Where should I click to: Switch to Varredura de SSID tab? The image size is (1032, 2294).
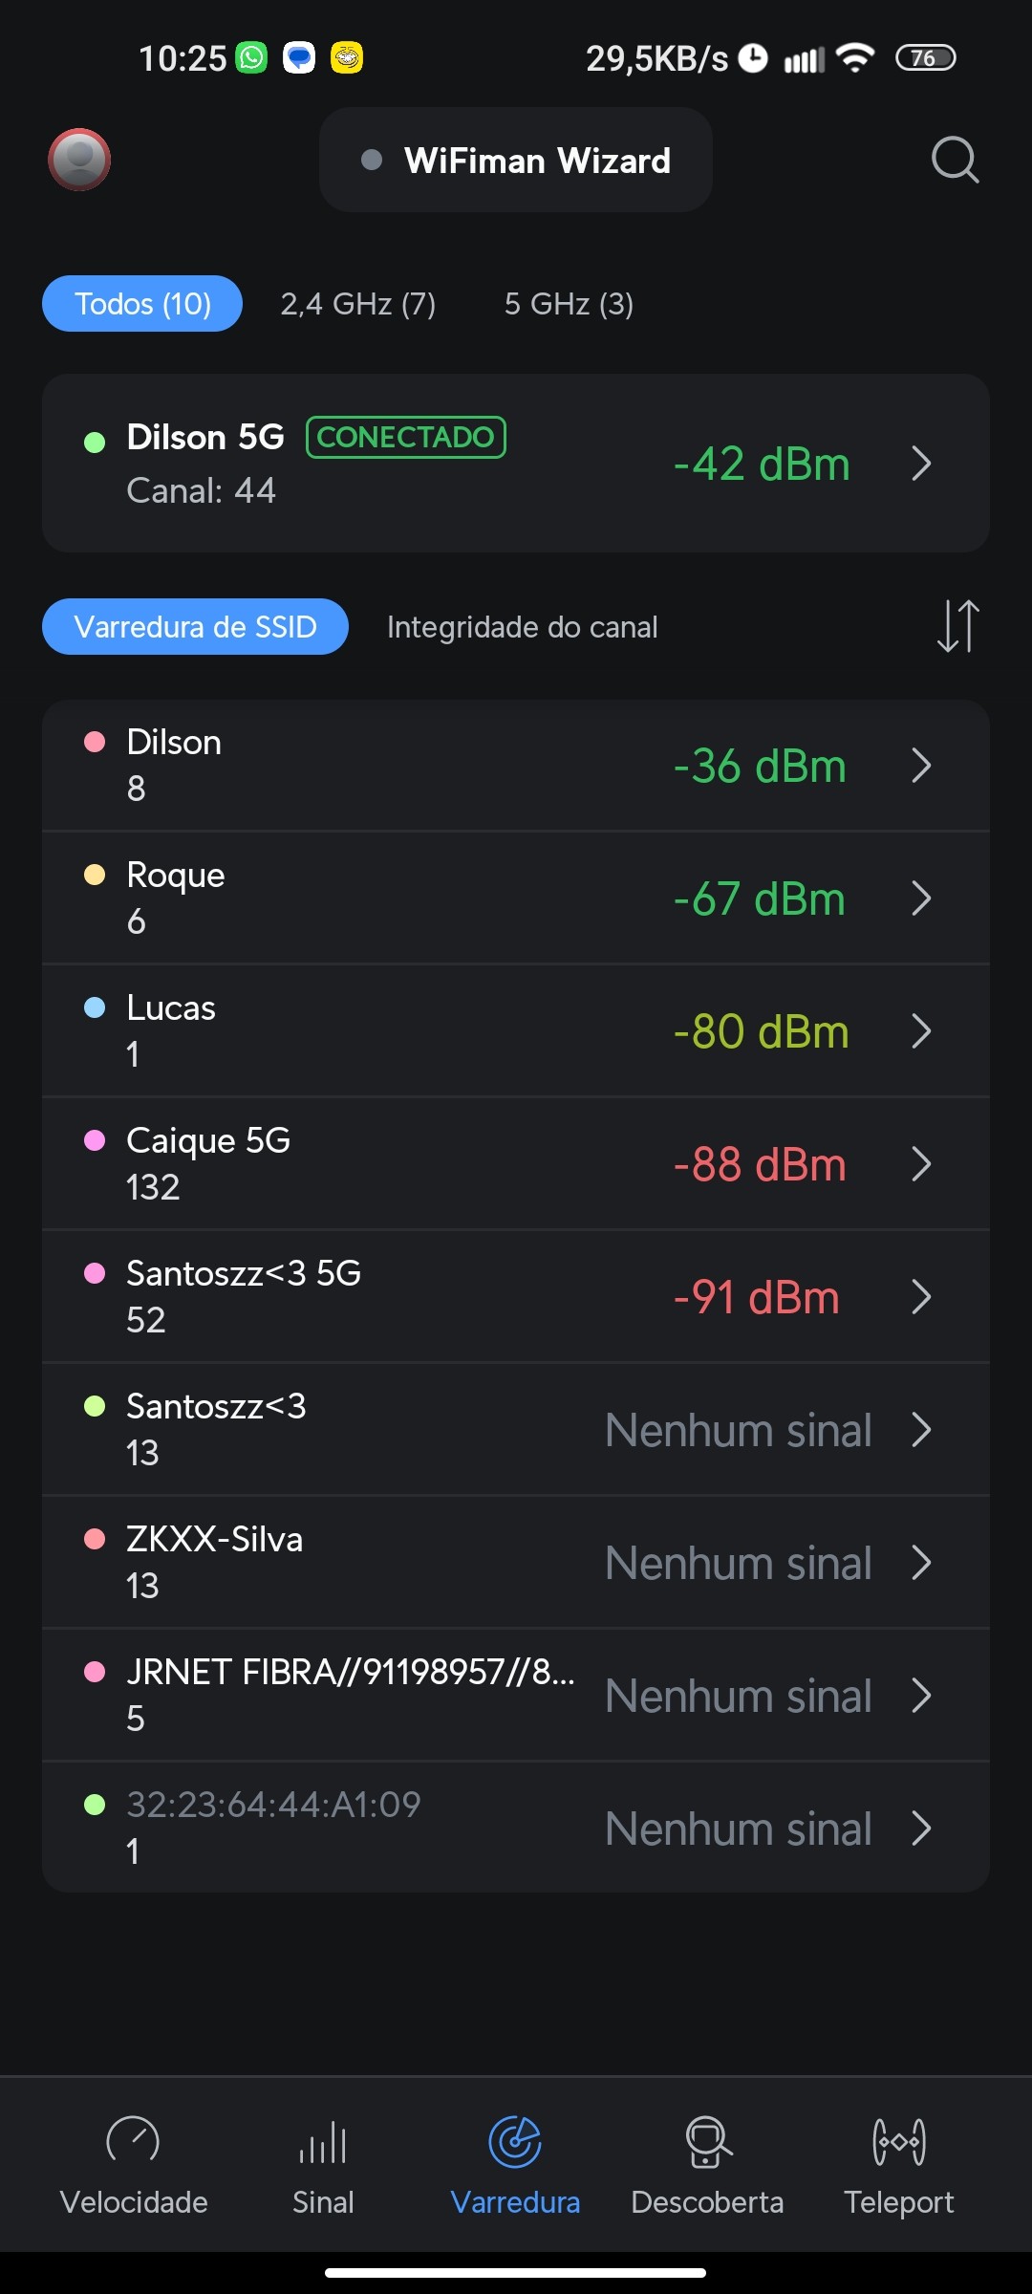coord(195,627)
